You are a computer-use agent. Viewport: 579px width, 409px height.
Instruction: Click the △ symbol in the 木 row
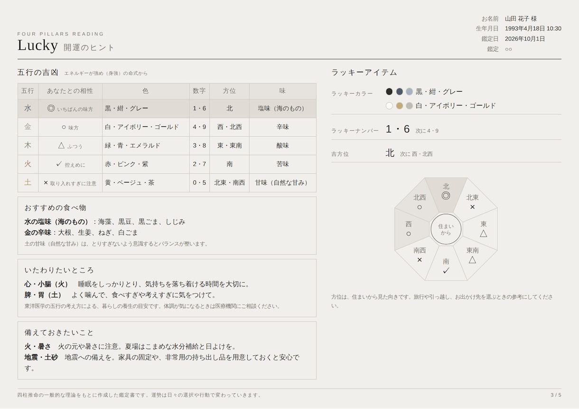click(61, 145)
